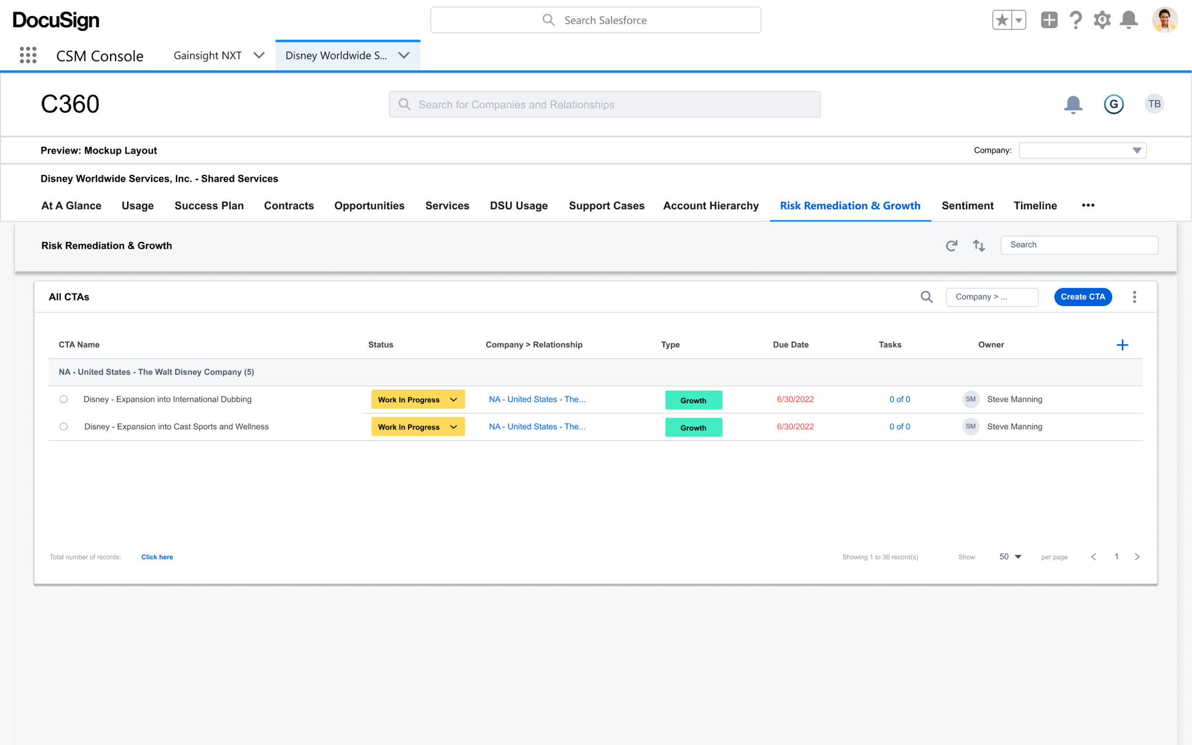Open Work In Progress dropdown for International Dubbing

tap(453, 399)
